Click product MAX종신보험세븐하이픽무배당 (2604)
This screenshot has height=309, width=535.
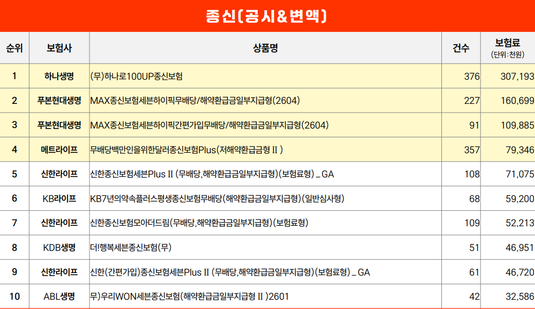pyautogui.click(x=195, y=101)
